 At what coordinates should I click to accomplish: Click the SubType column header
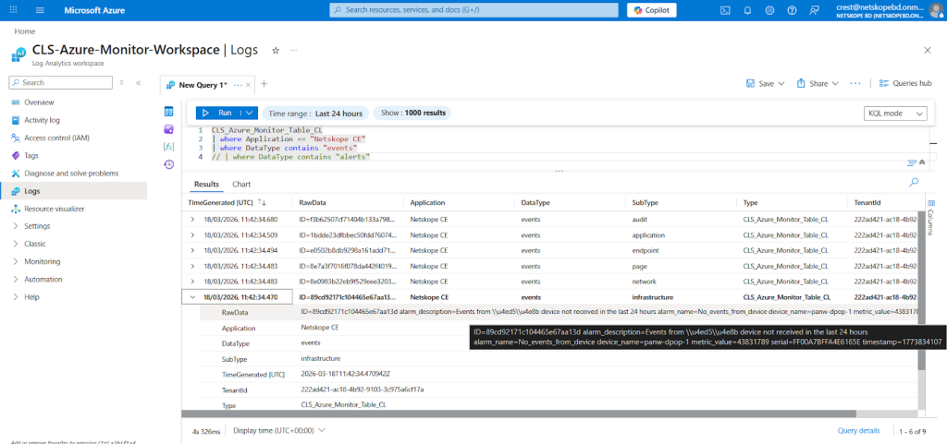coord(645,203)
